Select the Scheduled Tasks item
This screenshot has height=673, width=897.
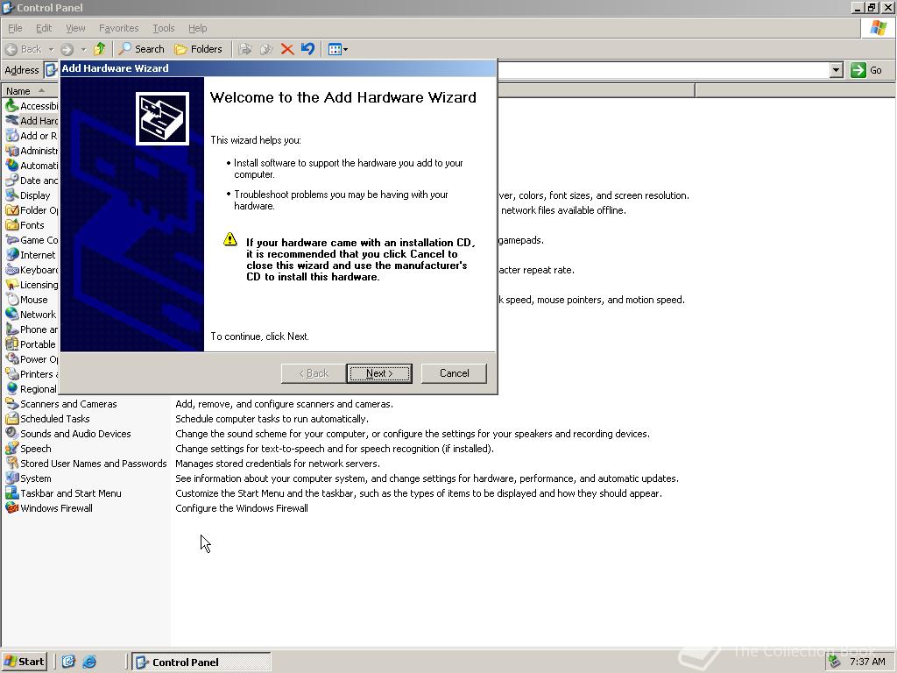[47, 418]
